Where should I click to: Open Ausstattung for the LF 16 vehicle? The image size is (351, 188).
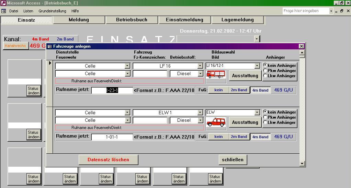(245, 75)
